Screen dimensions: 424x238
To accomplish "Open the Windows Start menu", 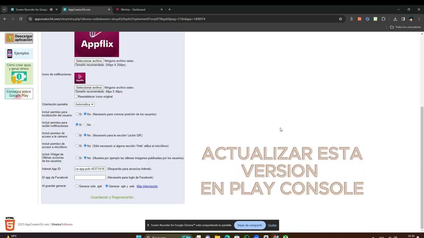I will pos(139,237).
